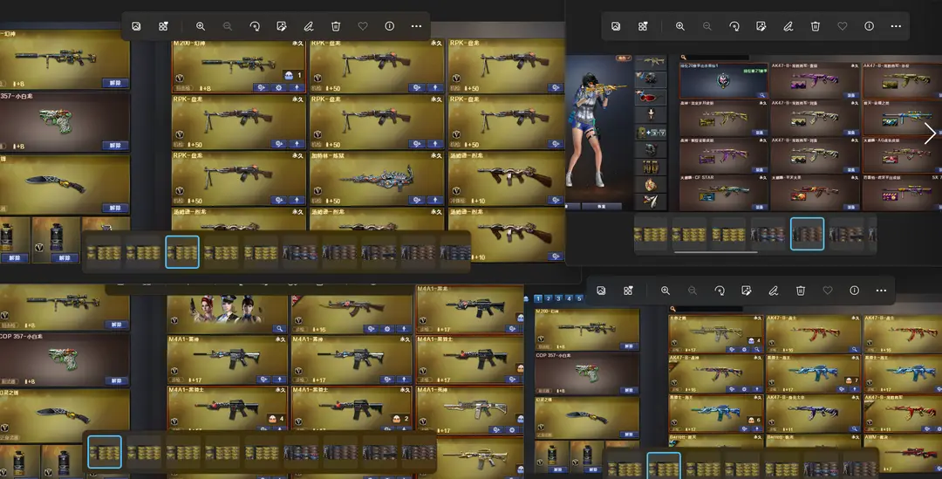942x479 pixels.
Task: Show file info in the bottom-right viewer toolbar
Action: [854, 291]
